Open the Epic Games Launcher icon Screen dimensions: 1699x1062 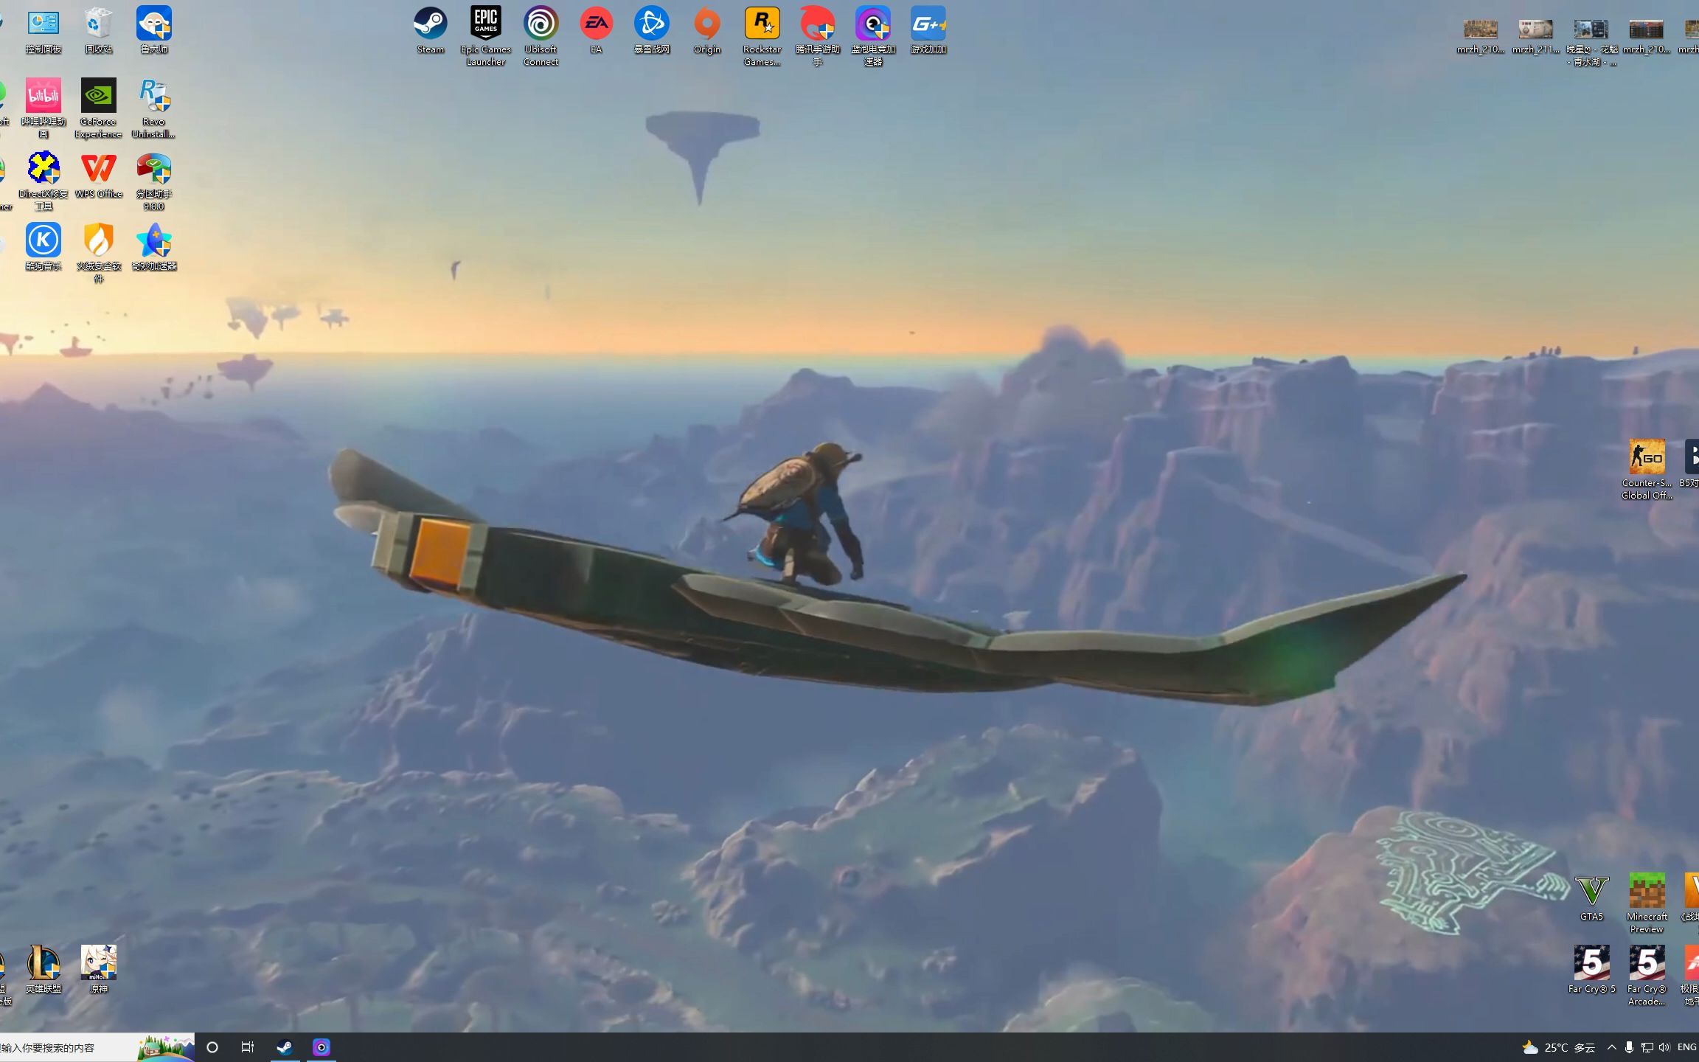click(x=485, y=25)
